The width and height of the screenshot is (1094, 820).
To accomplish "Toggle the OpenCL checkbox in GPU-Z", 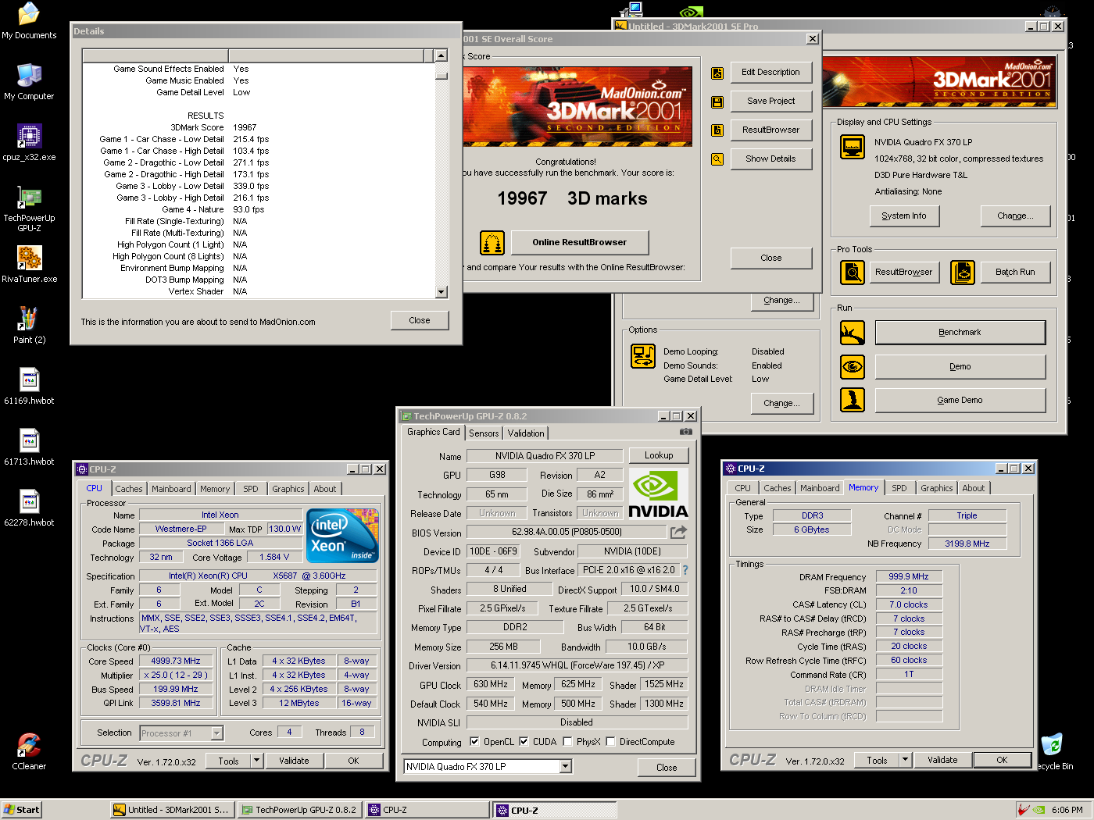I will click(474, 742).
